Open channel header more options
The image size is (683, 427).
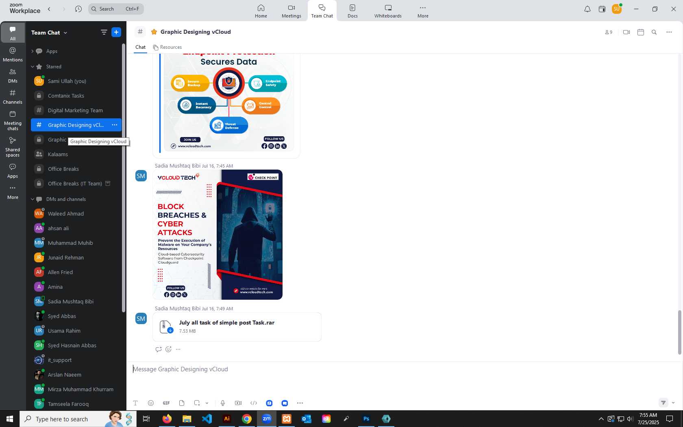point(669,32)
